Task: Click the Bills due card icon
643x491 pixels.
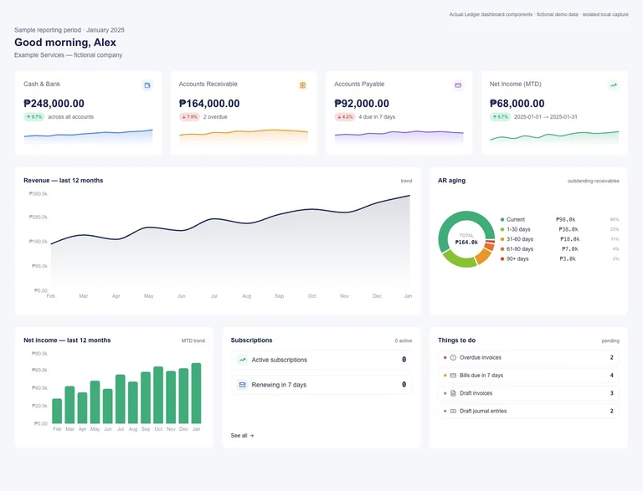Action: tap(453, 376)
